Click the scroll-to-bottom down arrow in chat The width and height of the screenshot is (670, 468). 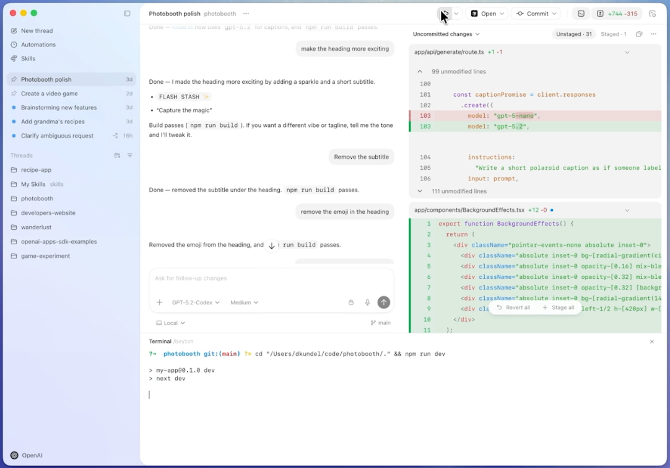click(x=271, y=245)
